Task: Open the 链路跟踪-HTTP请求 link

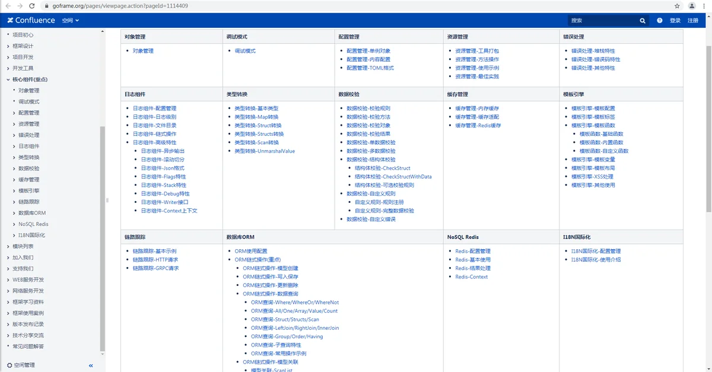Action: [155, 260]
